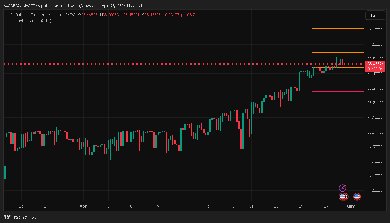Viewport: 390px width, 223px height.
Task: Click the May label on time axis
Action: (x=350, y=206)
